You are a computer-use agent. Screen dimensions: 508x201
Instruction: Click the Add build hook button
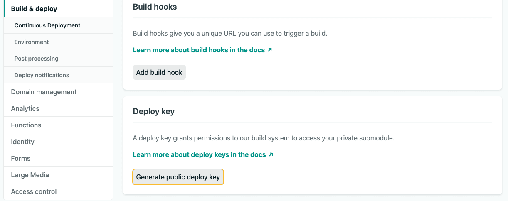point(159,72)
